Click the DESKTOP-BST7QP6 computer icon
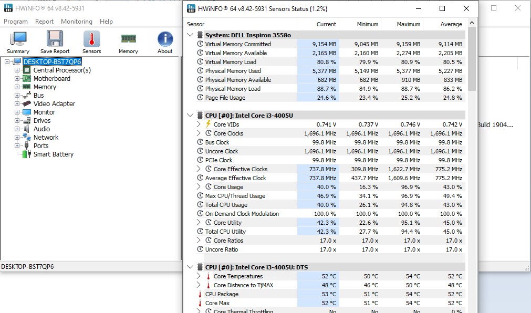This screenshot has width=531, height=313. 18,61
